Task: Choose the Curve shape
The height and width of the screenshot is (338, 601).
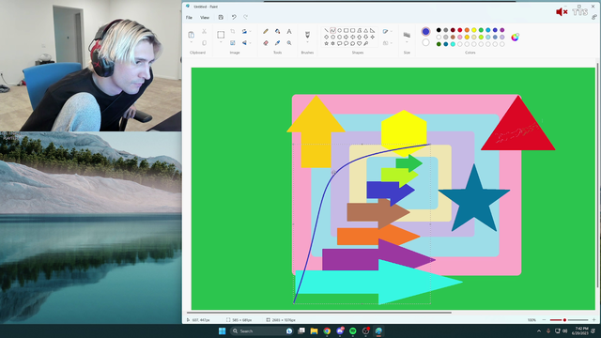Action: tap(332, 30)
